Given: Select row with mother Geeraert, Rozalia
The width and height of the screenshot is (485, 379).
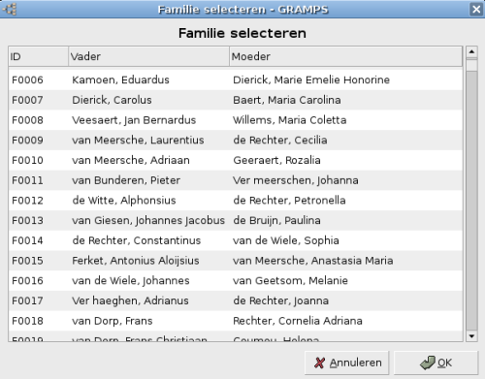Looking at the screenshot, I should point(236,160).
